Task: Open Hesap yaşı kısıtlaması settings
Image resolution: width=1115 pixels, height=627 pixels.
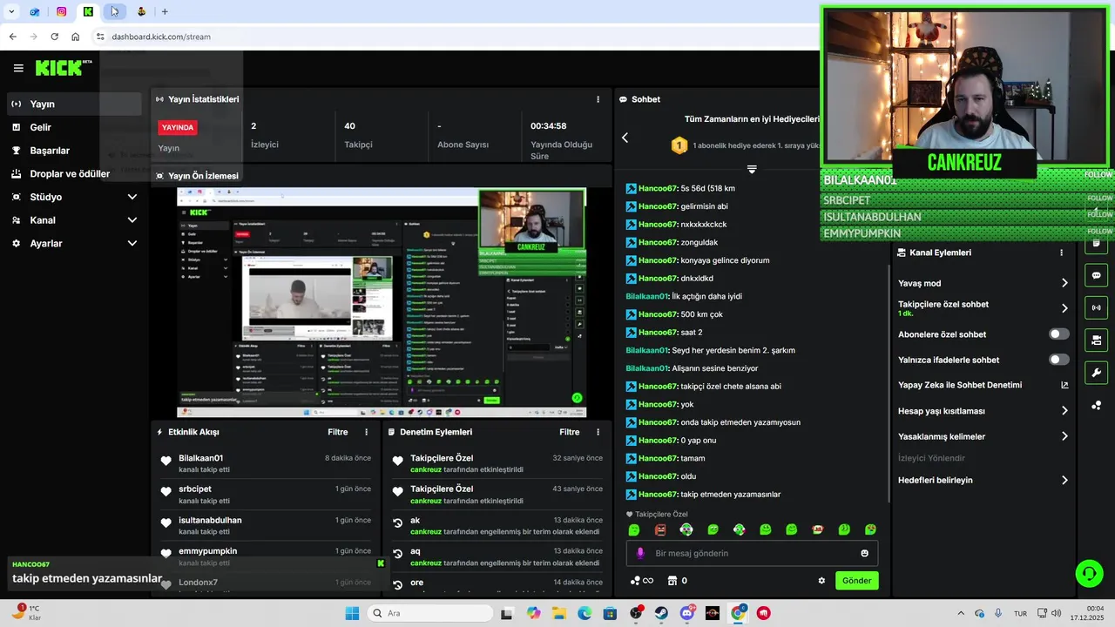Action: click(983, 411)
